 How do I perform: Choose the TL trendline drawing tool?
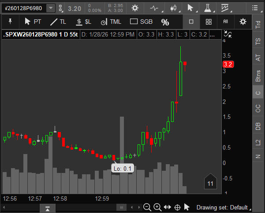coord(58,22)
